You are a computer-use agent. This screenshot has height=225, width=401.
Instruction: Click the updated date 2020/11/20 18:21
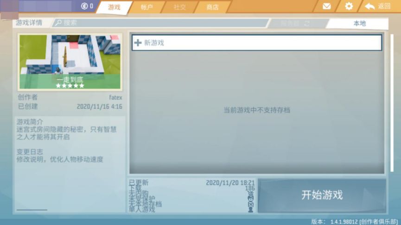(230, 182)
